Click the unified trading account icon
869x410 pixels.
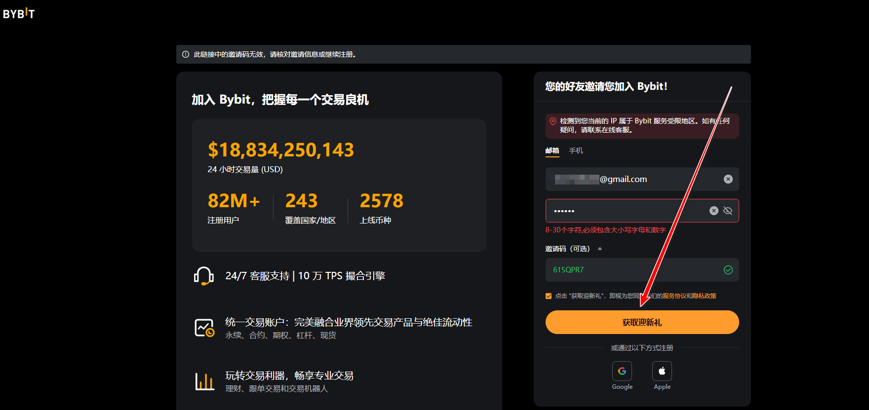pyautogui.click(x=204, y=328)
